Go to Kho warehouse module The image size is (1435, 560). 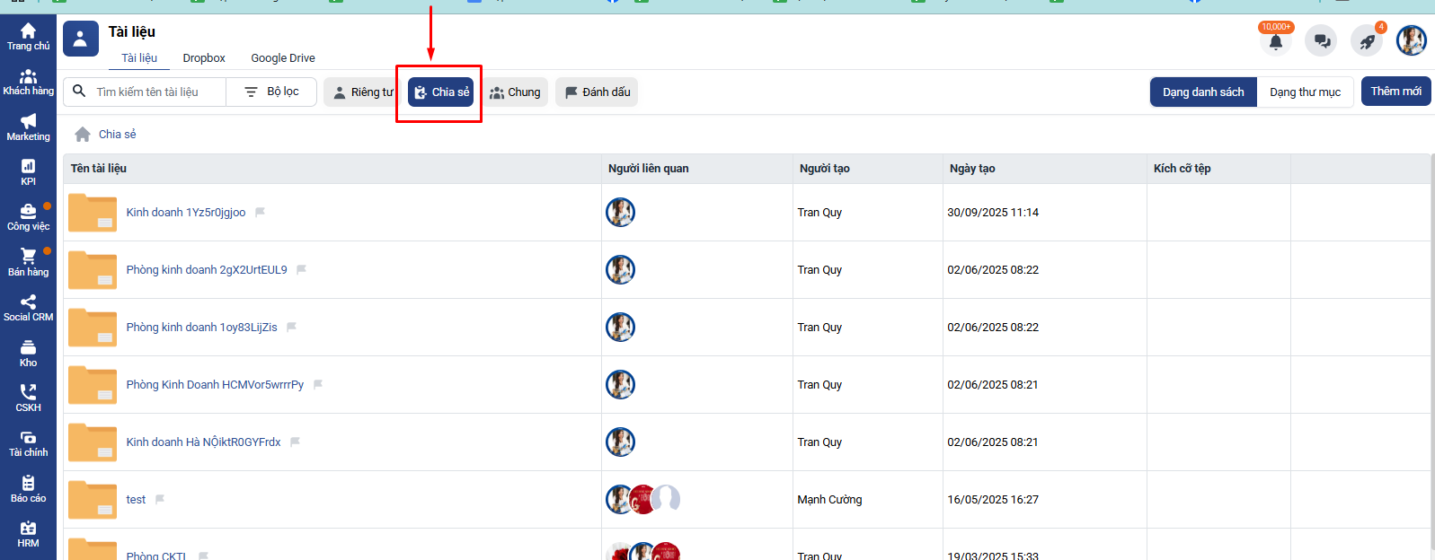(x=29, y=354)
